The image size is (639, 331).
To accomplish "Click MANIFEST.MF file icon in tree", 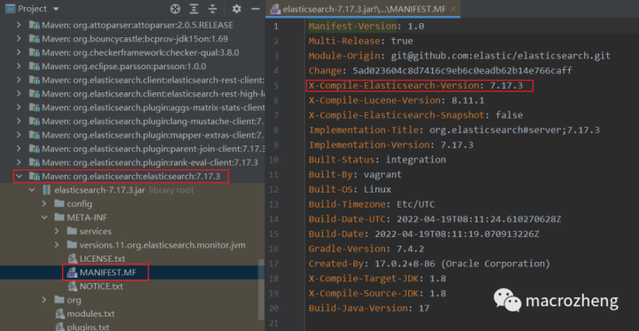I will tap(72, 272).
